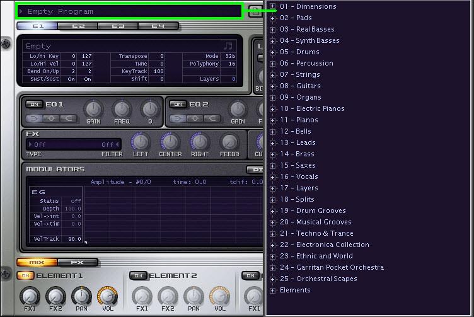Toggle the EQ1 ON switch

(x=34, y=104)
